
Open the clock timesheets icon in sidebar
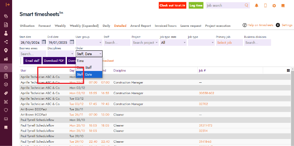point(6,68)
